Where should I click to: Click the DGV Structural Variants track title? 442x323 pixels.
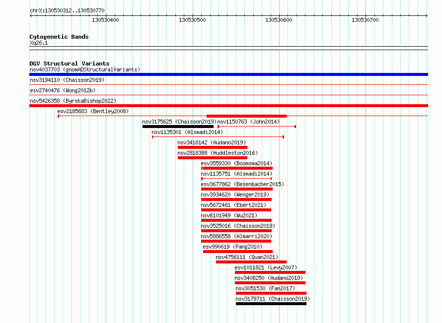(70, 64)
